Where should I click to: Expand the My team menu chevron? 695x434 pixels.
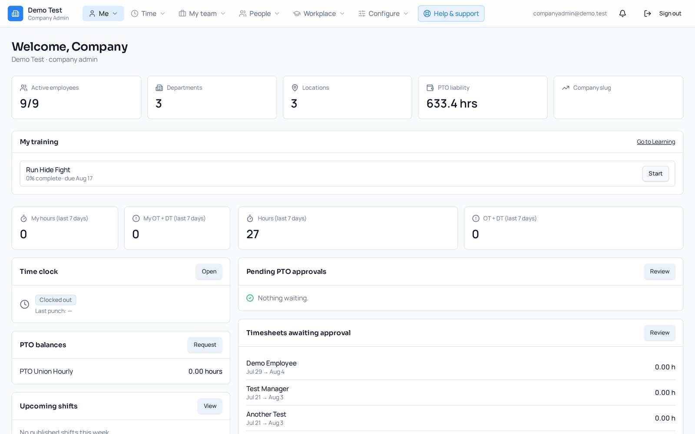coord(223,13)
